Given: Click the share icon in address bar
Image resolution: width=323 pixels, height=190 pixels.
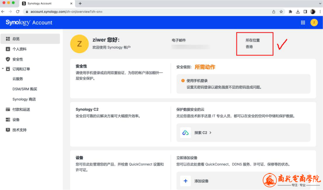Looking at the screenshot, I should (274, 12).
